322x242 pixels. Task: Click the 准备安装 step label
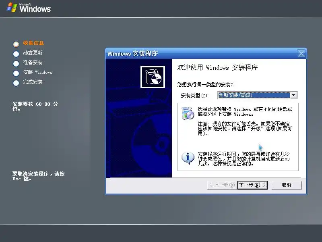[33, 63]
